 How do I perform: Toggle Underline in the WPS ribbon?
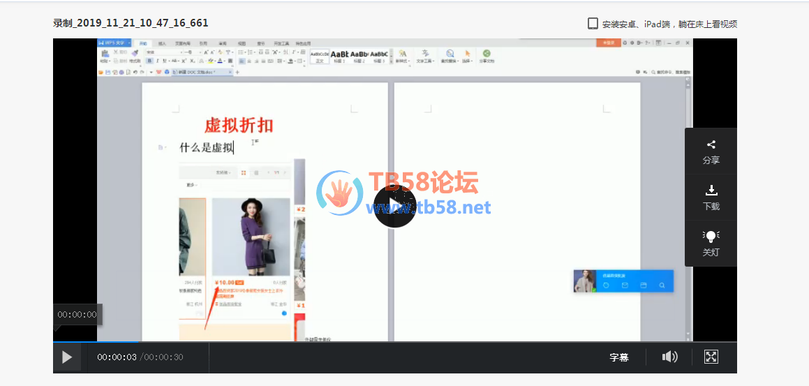pos(164,61)
